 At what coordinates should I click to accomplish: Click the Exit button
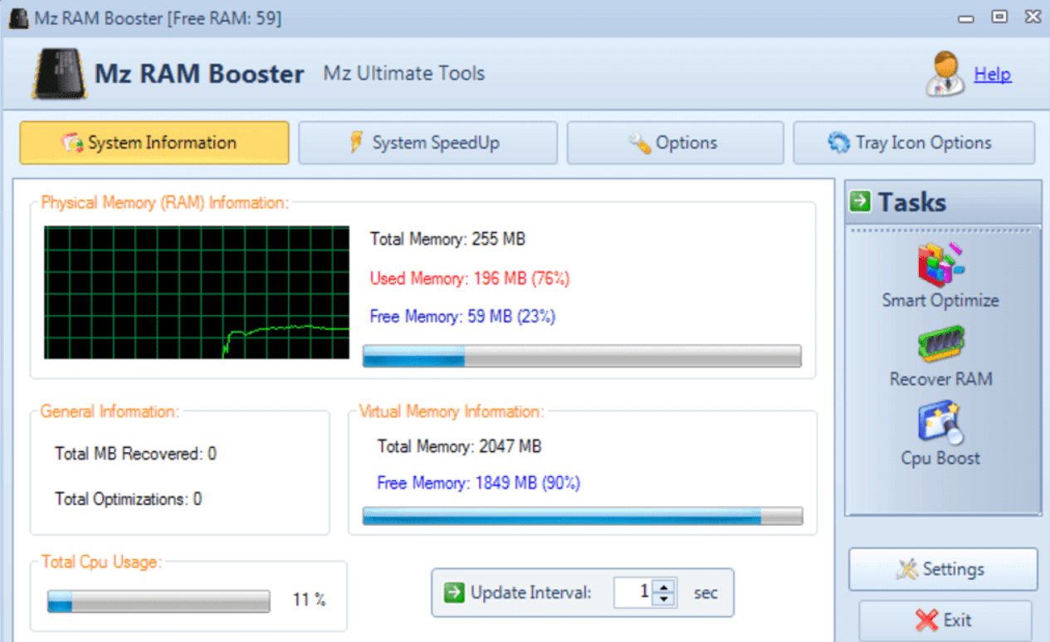(x=945, y=620)
